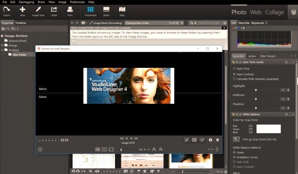Select the StudioLine Web Designer thumbnail
This screenshot has height=174, width=298.
pyautogui.click(x=191, y=161)
